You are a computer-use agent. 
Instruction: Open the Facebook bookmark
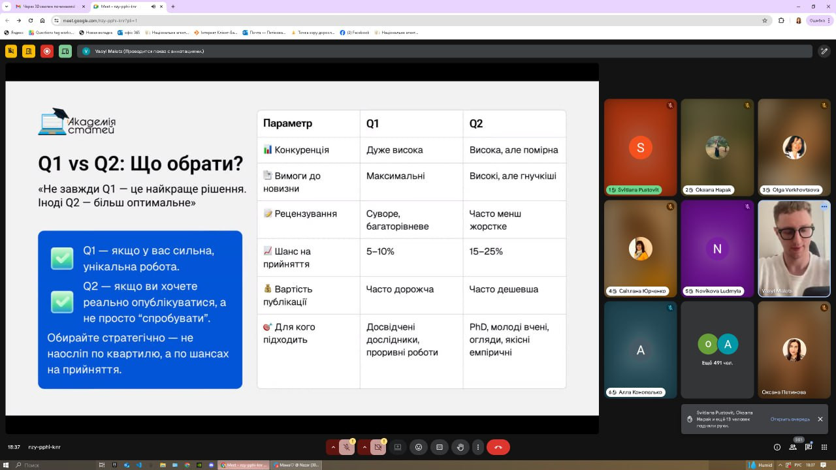point(355,32)
